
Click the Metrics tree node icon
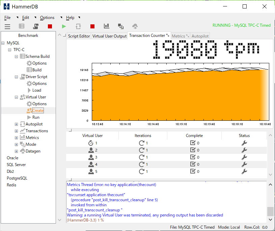[23, 137]
